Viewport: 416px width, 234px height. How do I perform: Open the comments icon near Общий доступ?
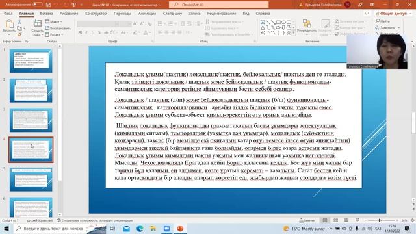(x=367, y=13)
